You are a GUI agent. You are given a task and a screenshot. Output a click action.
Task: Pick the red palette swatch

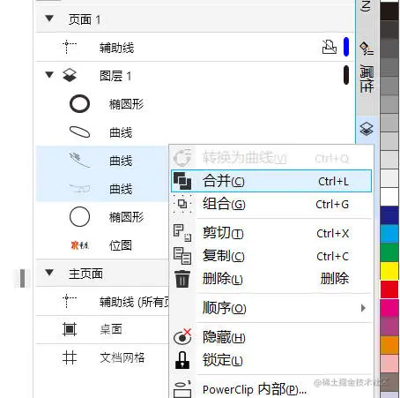pos(389,289)
